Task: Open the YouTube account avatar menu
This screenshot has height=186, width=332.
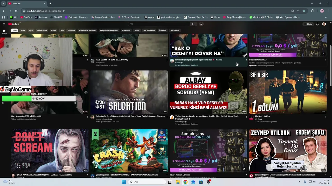Action: (x=324, y=24)
